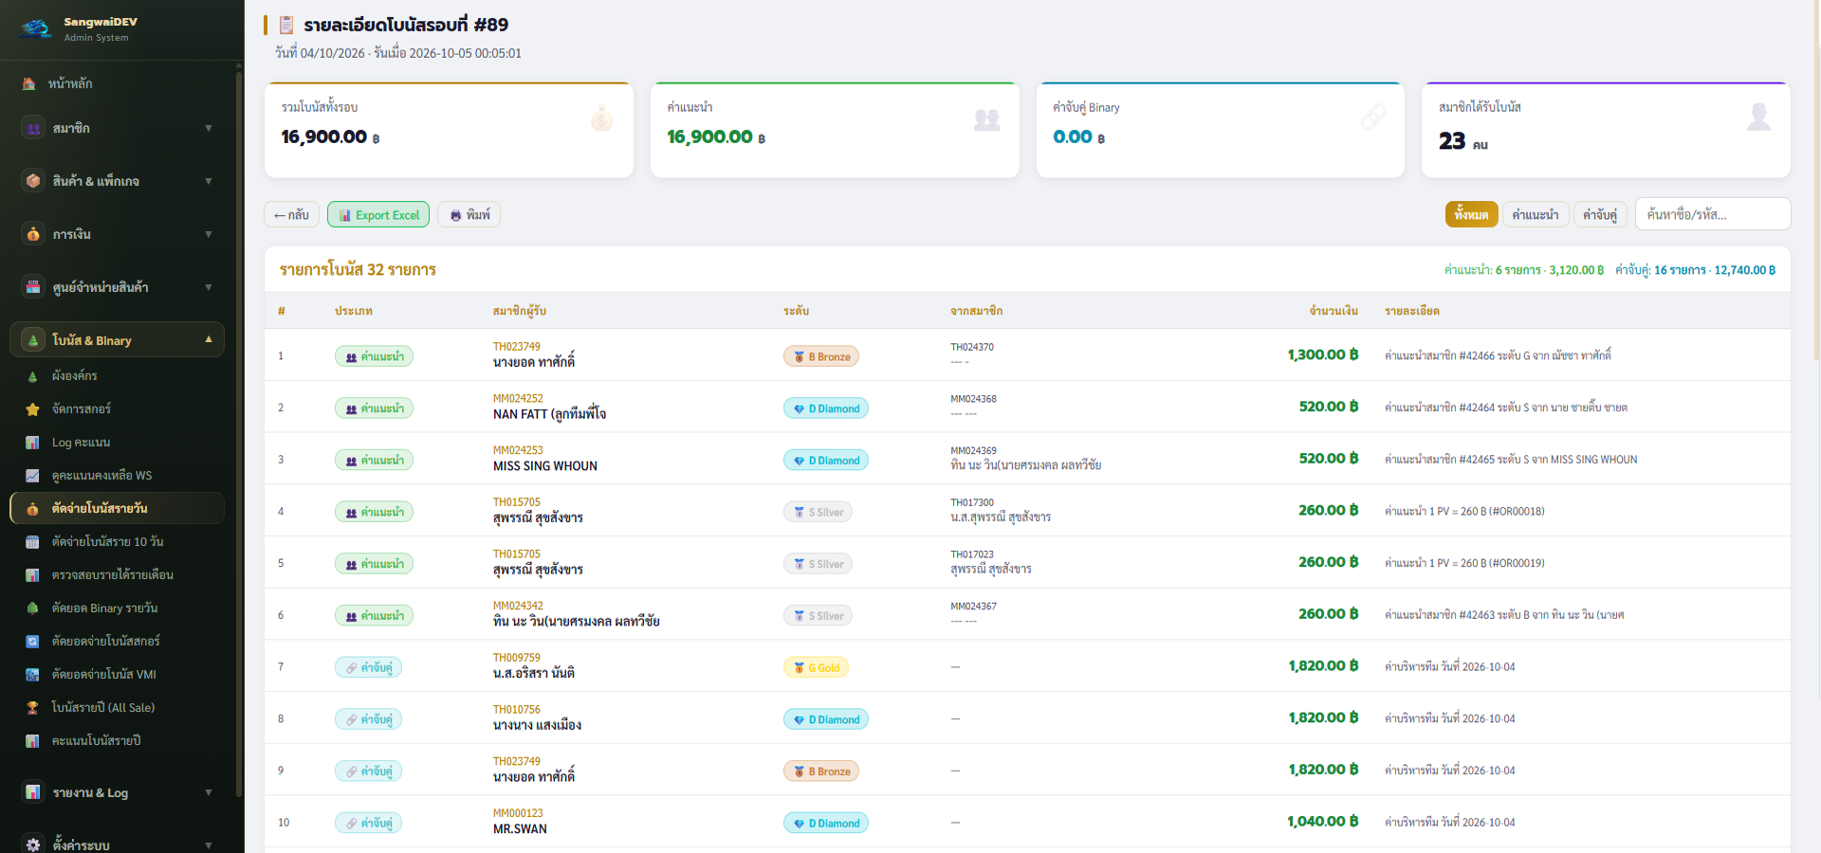This screenshot has height=853, width=1821.
Task: Click the Export Excel button
Action: click(x=378, y=214)
